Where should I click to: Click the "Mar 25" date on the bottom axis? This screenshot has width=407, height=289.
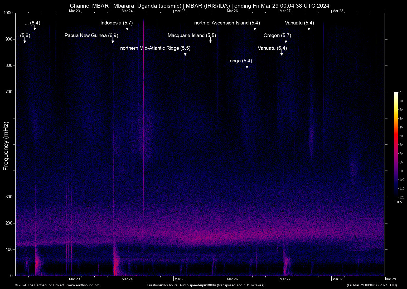point(180,279)
